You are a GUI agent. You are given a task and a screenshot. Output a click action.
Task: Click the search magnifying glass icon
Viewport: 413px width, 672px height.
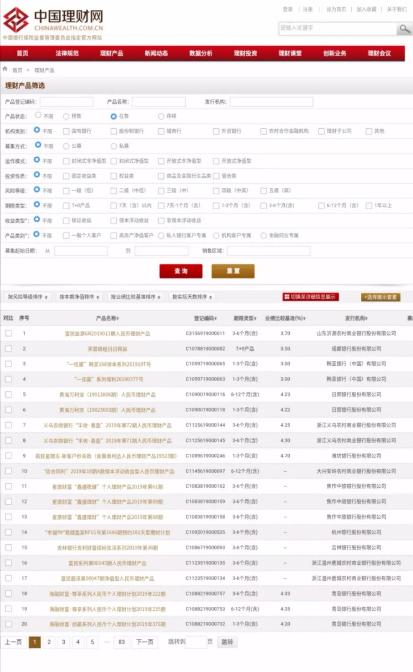404,29
